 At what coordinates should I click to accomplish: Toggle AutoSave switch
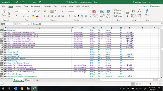[x=11, y=2]
